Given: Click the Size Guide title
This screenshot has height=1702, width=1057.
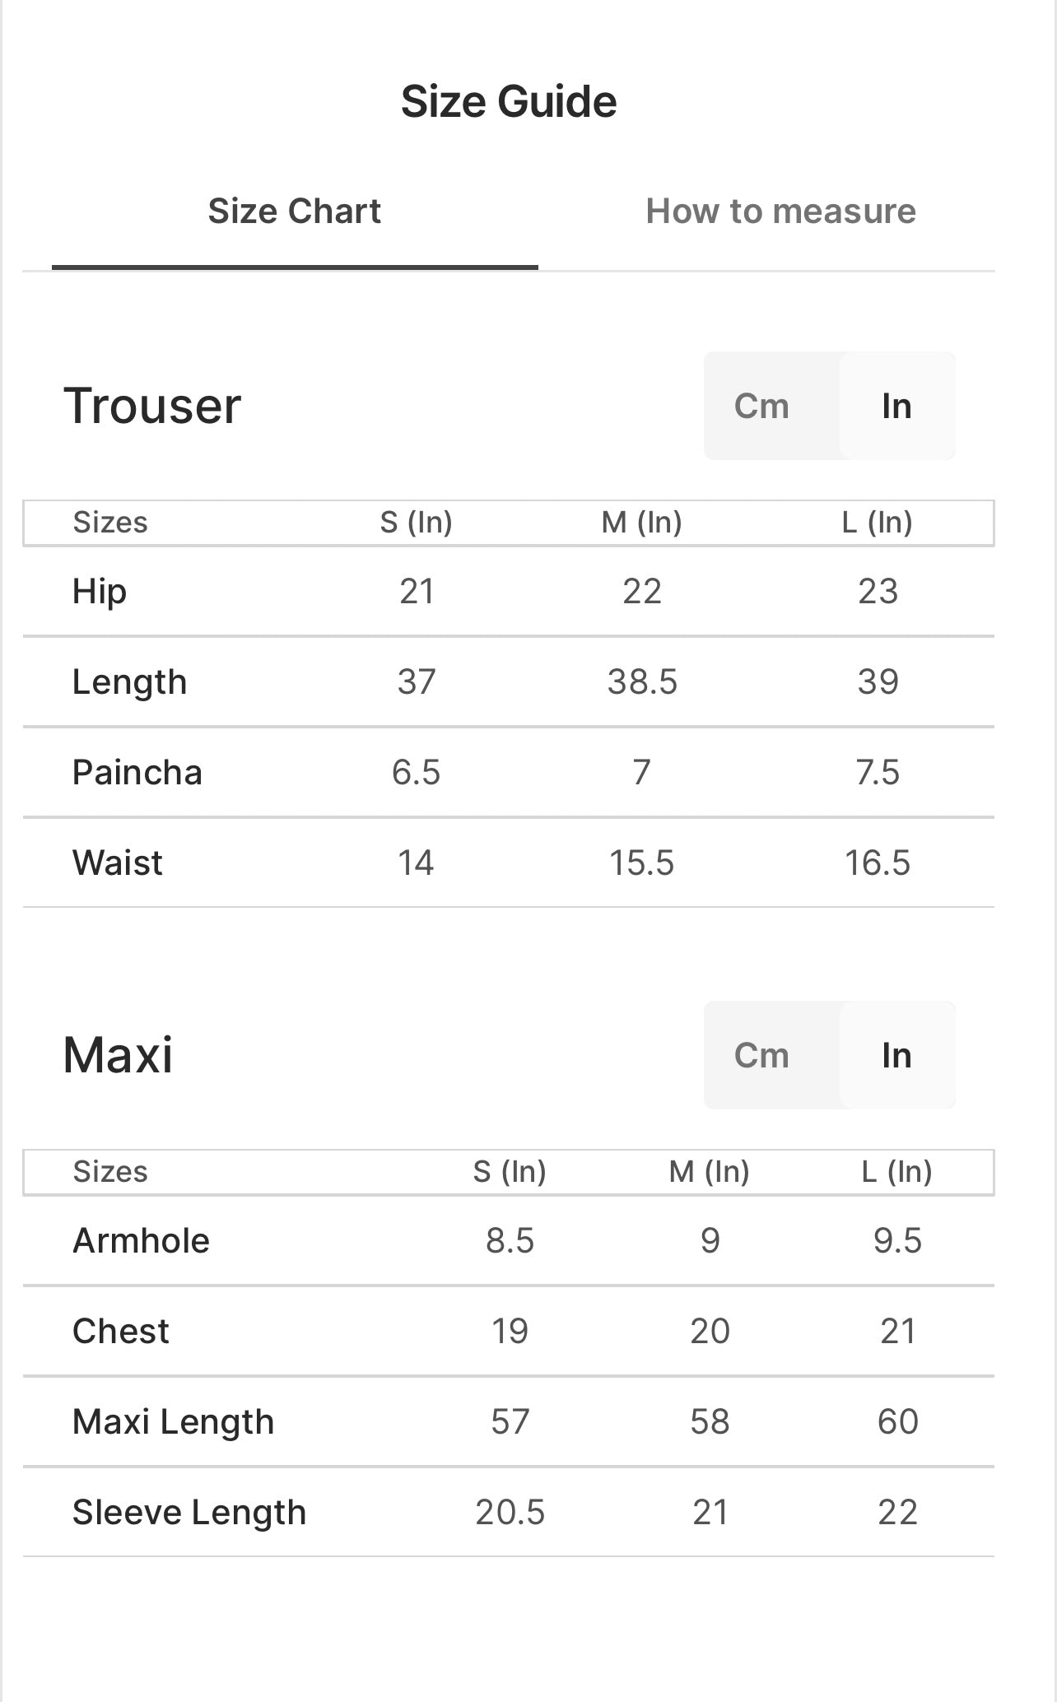Looking at the screenshot, I should [x=509, y=101].
